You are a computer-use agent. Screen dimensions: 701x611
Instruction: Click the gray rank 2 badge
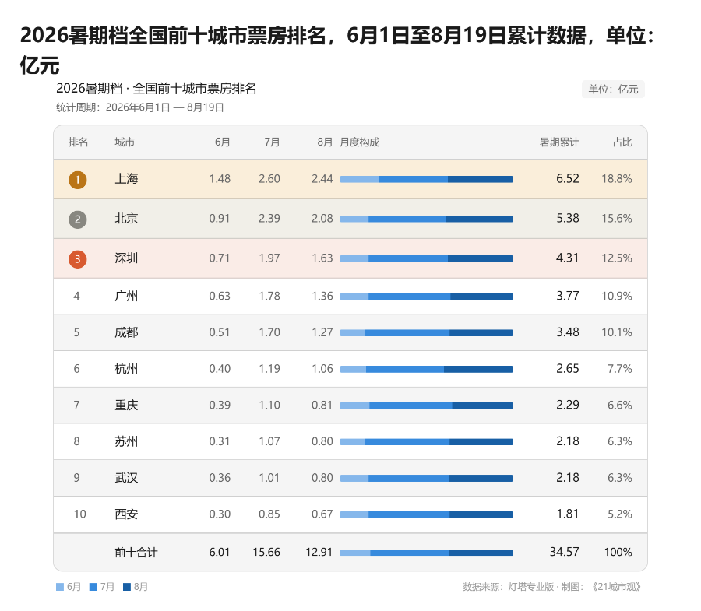77,219
